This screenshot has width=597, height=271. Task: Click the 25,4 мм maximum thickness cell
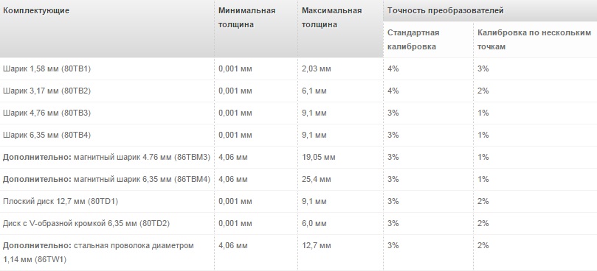pyautogui.click(x=317, y=180)
